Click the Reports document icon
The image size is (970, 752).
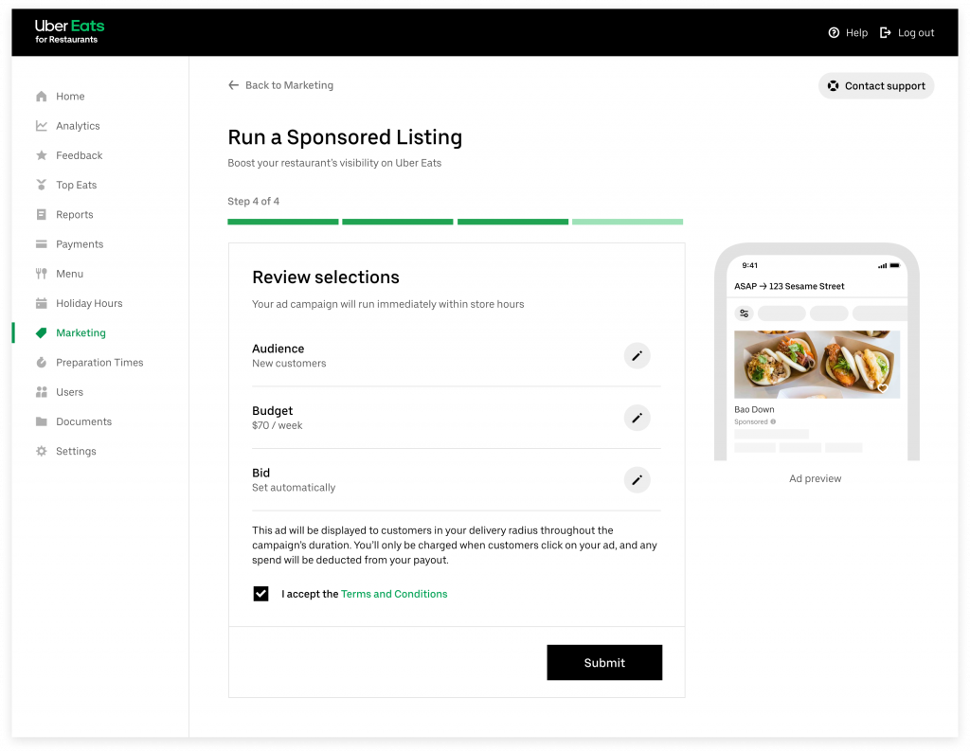point(42,215)
